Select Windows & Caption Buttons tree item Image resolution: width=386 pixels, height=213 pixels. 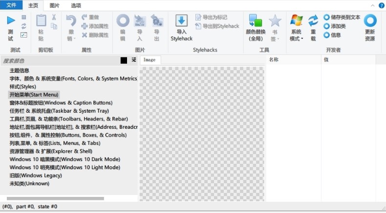[x=61, y=103]
